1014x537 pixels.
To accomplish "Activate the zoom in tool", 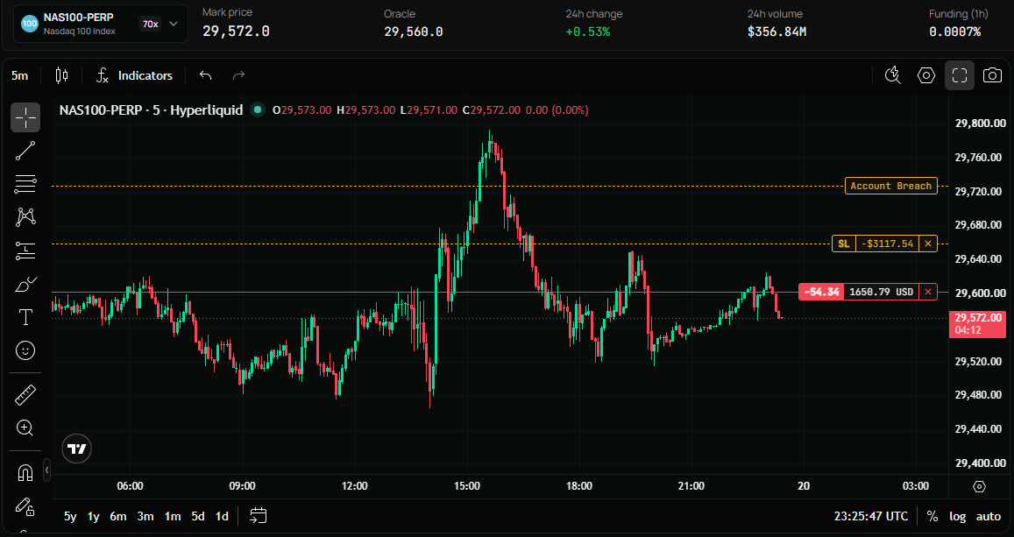I will pos(25,427).
